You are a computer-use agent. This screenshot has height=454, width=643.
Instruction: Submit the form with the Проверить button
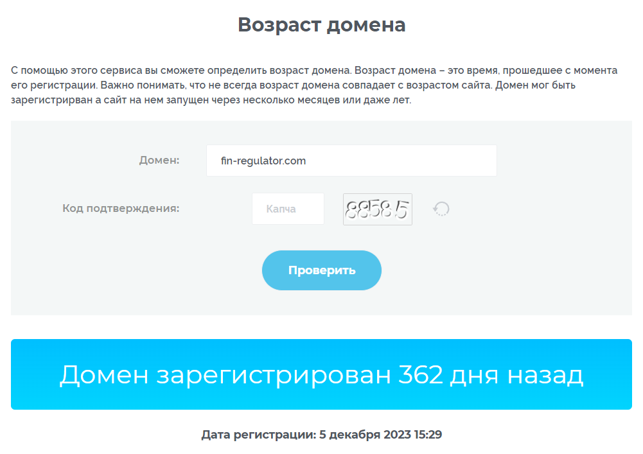[x=321, y=270]
